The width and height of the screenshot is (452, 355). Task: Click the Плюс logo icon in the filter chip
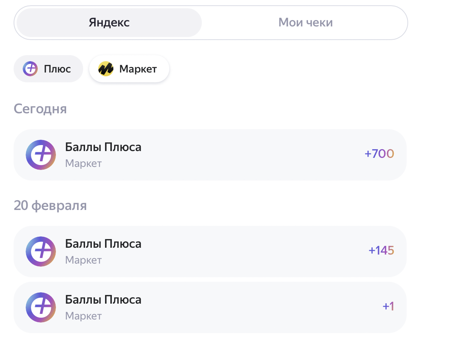[30, 69]
